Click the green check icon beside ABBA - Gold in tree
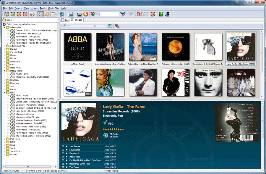 (x=11, y=96)
